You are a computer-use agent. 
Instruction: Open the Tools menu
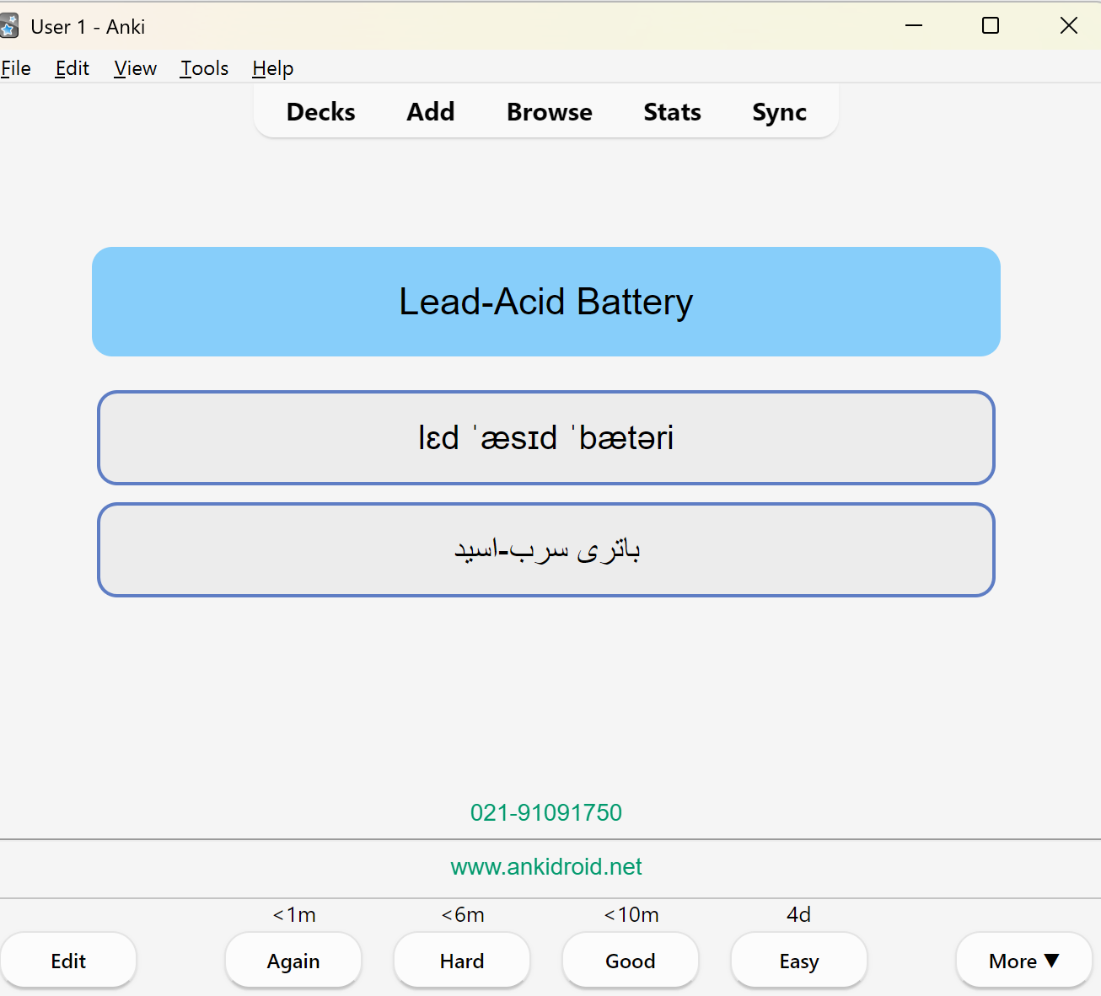tap(205, 68)
